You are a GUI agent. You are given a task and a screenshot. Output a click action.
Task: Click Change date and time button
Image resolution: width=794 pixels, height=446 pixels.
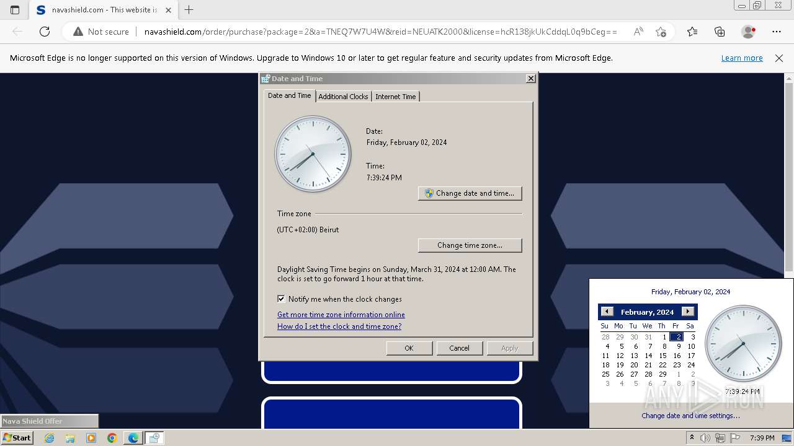(470, 193)
